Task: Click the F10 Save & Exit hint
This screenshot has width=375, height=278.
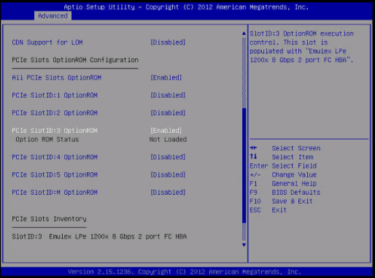Action: coord(282,201)
